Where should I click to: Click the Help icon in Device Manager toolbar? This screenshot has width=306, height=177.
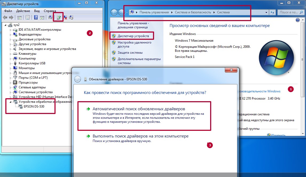(36, 18)
